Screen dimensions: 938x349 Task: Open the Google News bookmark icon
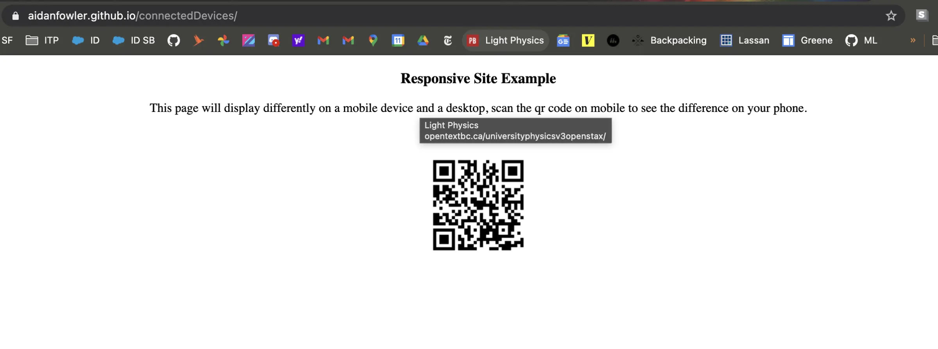coord(563,40)
